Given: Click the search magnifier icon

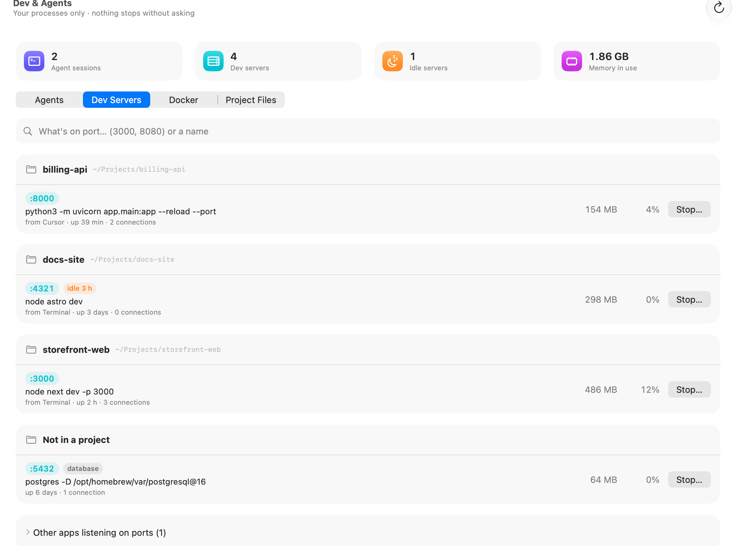Looking at the screenshot, I should tap(28, 131).
